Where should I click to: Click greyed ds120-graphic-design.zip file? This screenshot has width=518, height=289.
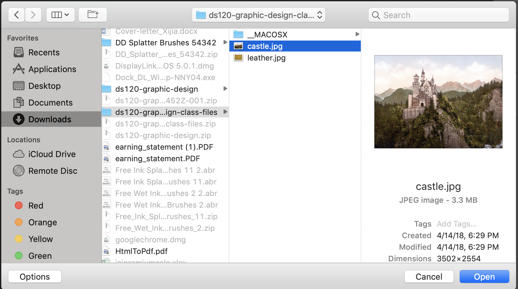[x=165, y=135]
